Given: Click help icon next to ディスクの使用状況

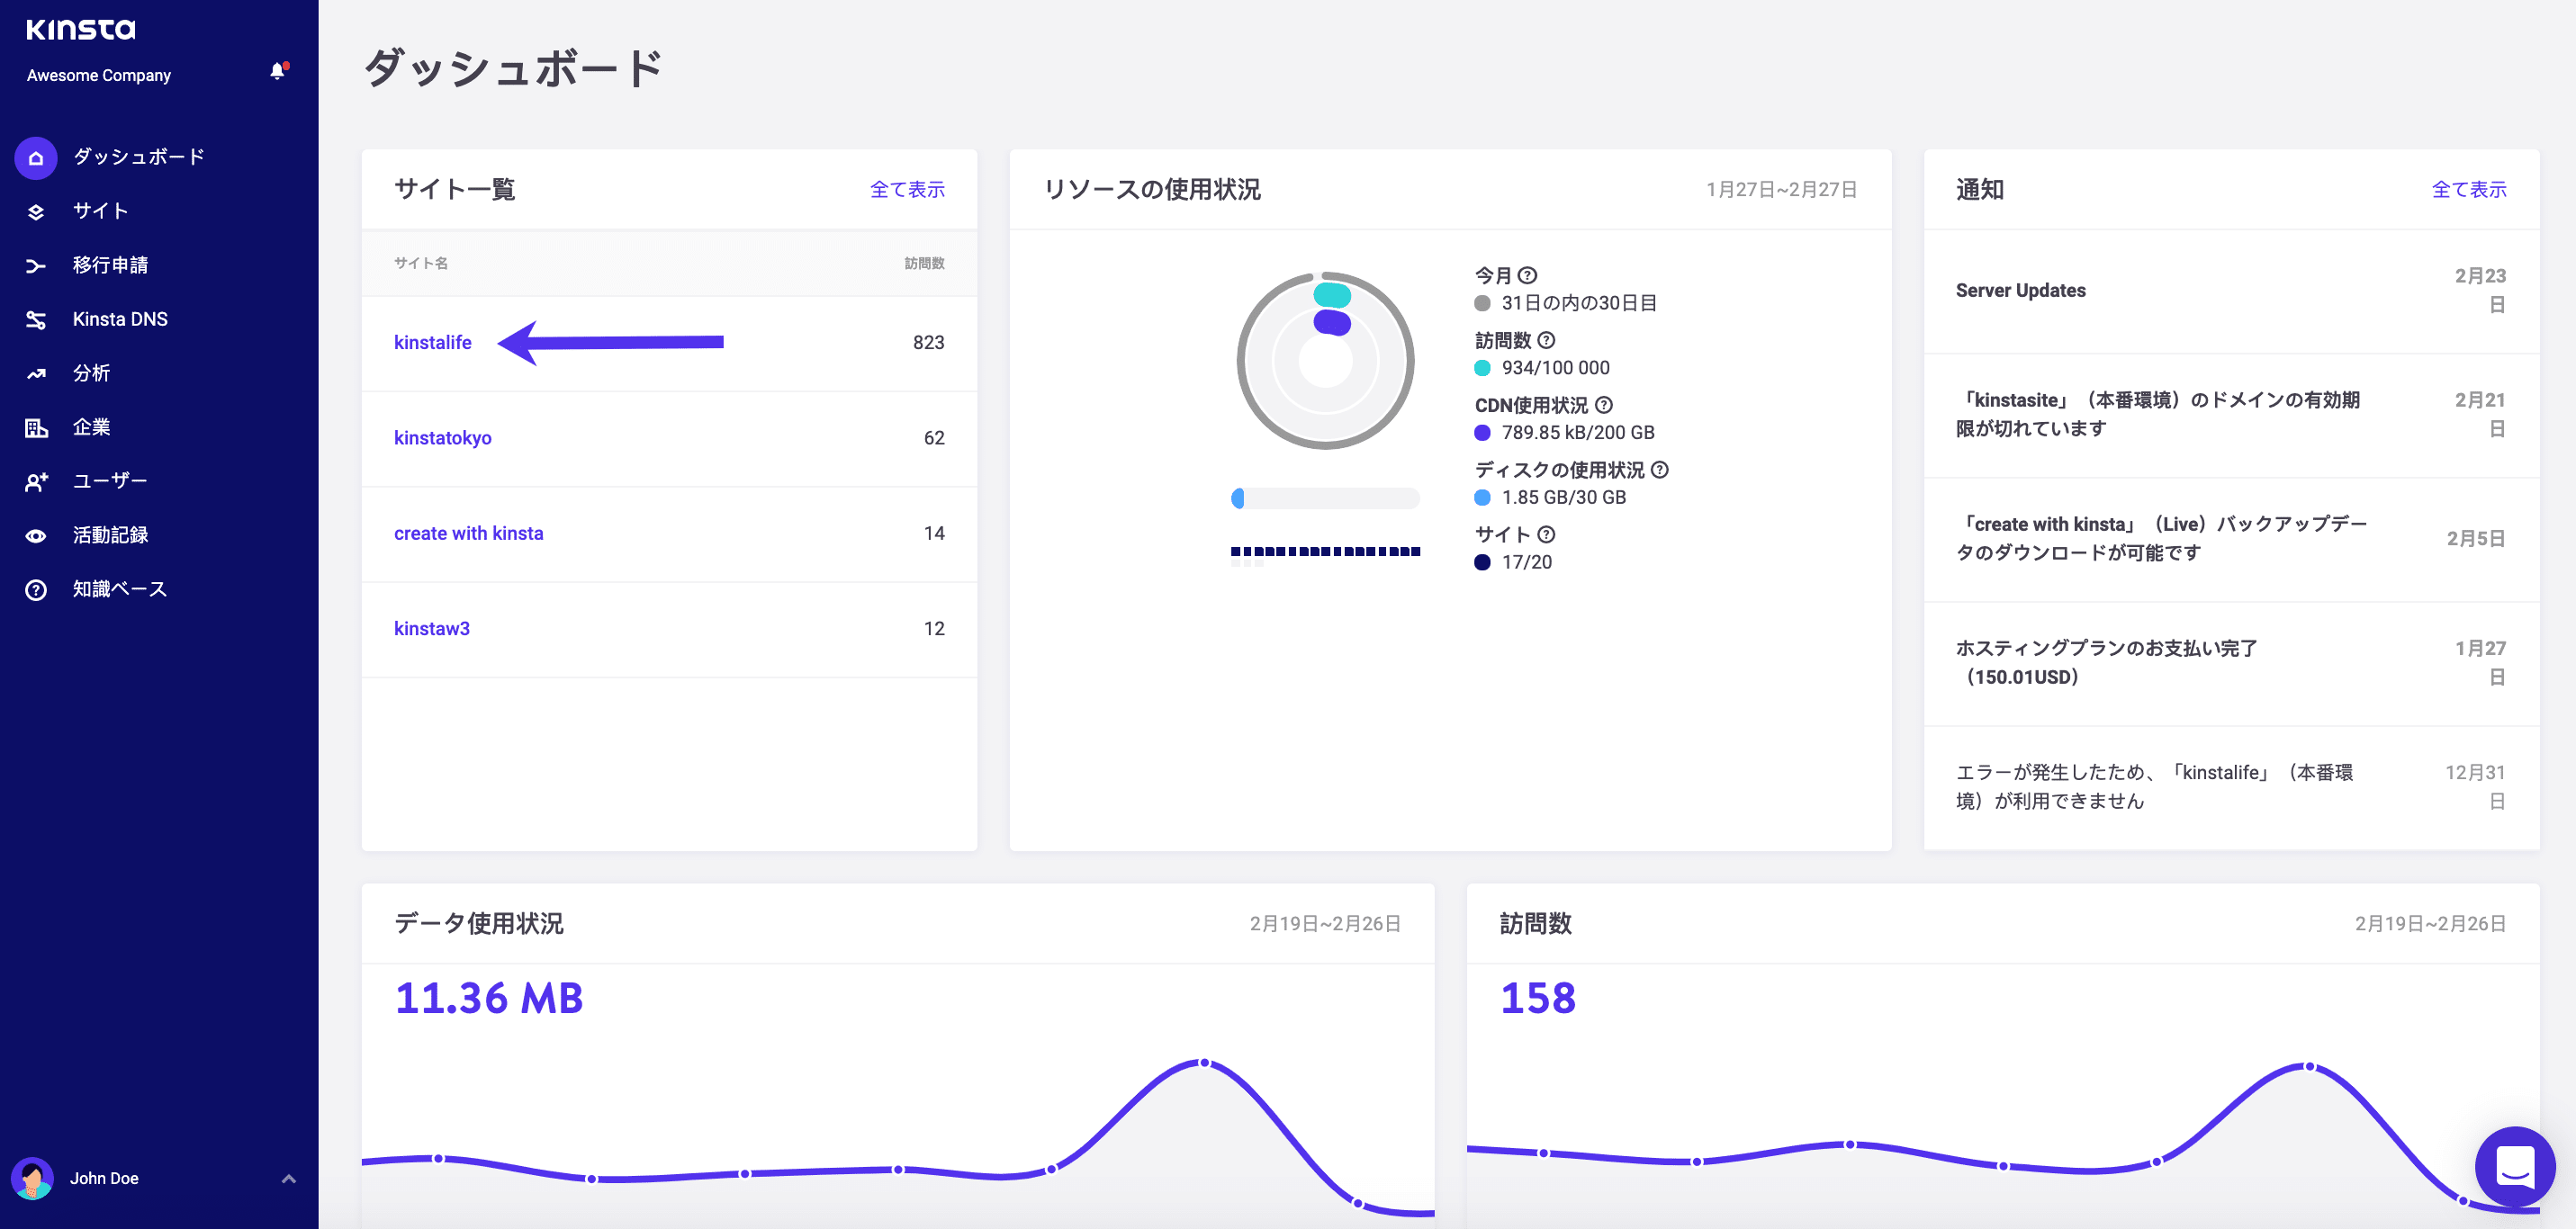Looking at the screenshot, I should coord(1660,470).
